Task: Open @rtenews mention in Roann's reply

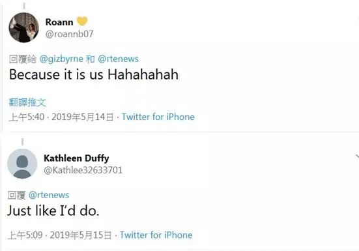Action: click(118, 59)
